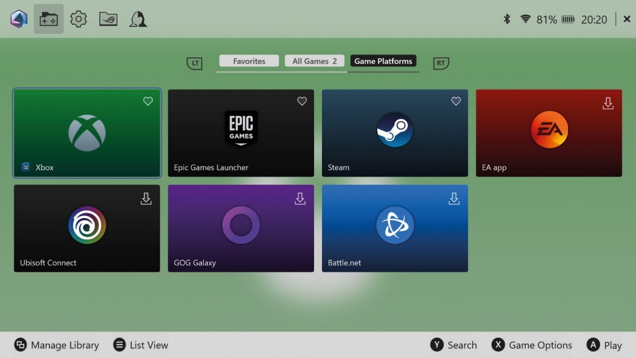Screen dimensions: 636x358
Task: Toggle favorite heart on Xbox tile
Action: point(148,101)
